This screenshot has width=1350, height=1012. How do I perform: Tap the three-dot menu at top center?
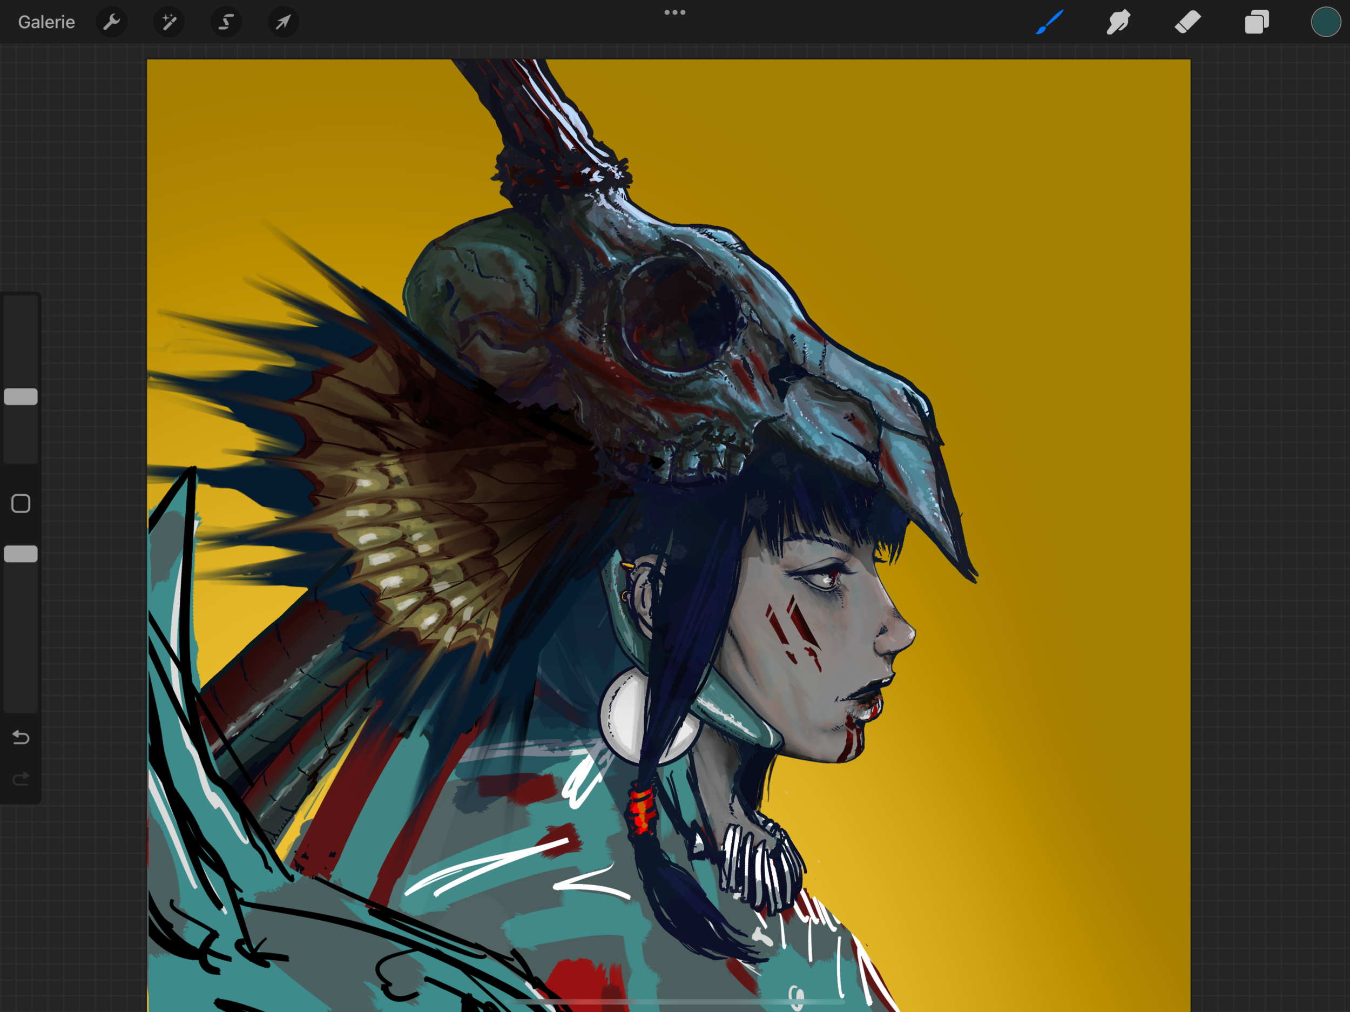coord(674,12)
